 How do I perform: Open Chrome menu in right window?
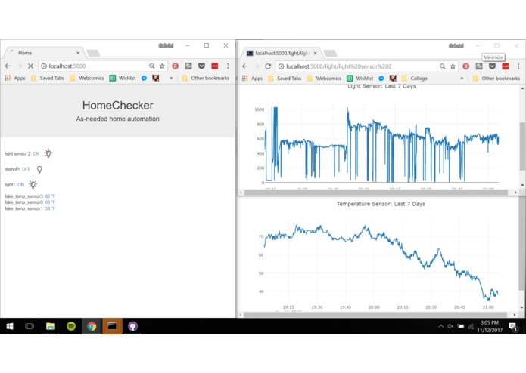518,66
